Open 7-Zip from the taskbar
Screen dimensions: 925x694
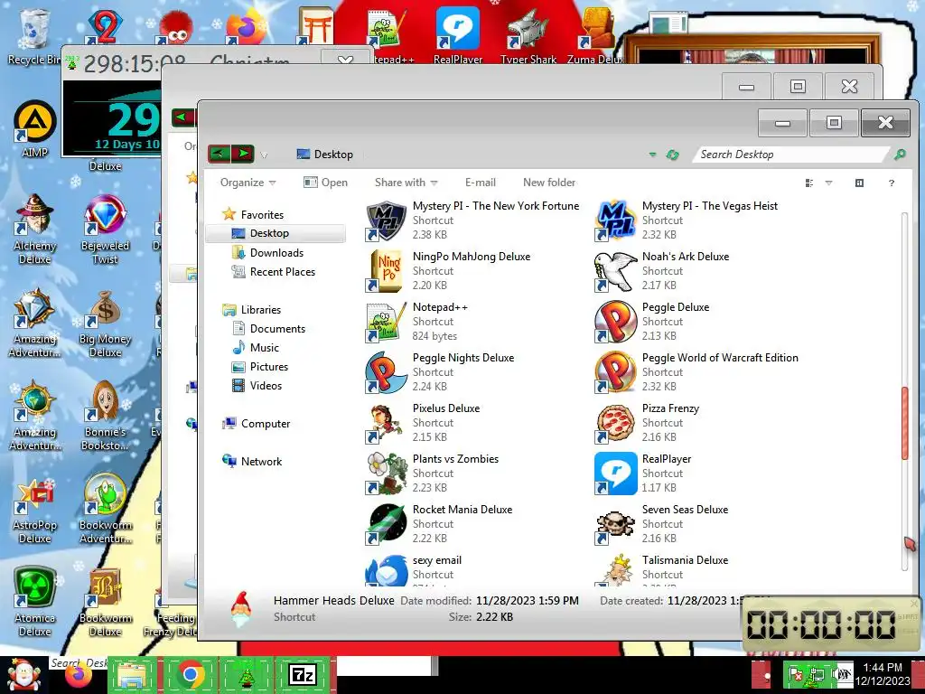(302, 674)
